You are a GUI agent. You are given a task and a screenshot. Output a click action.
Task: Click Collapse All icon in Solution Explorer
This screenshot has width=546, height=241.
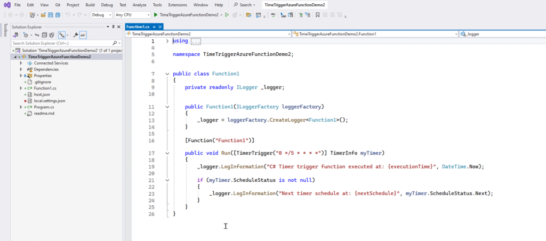coord(44,35)
